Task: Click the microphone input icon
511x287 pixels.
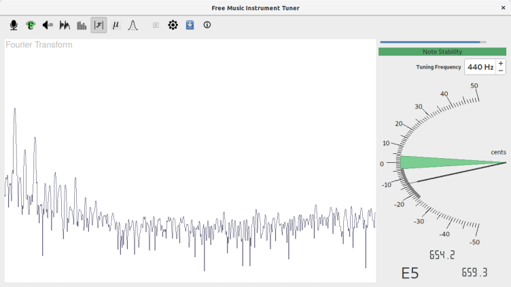Action: click(x=14, y=25)
